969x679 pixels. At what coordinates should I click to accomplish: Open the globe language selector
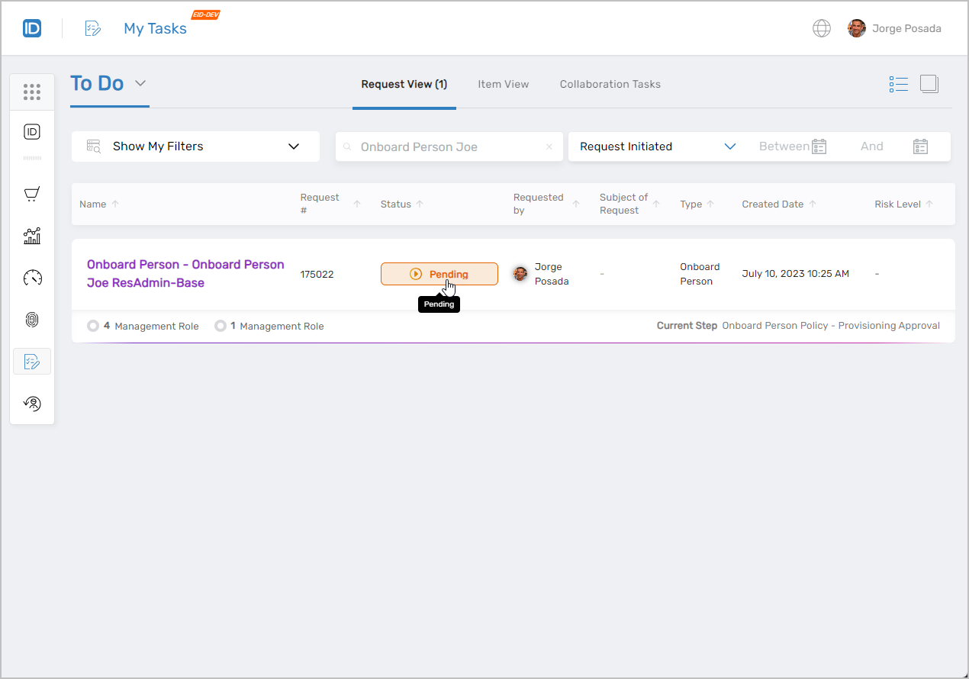821,27
